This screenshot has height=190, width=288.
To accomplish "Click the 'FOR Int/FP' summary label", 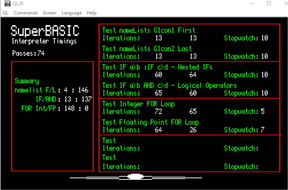I will pos(39,108).
